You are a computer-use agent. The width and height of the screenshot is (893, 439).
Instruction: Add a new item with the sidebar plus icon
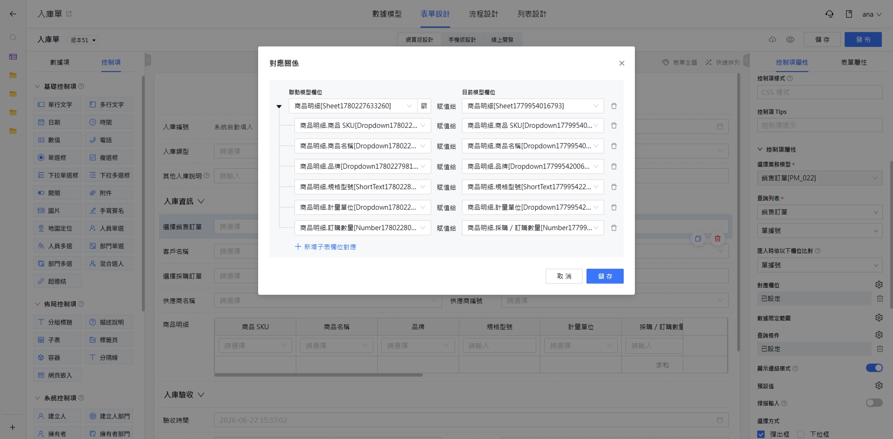[13, 427]
